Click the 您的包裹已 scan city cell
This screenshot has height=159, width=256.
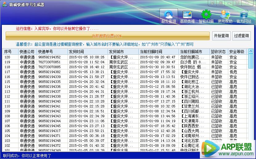tap(192, 57)
